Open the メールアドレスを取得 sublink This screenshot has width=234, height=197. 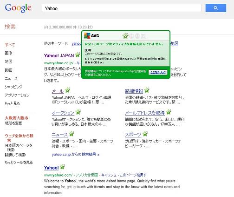(145, 113)
